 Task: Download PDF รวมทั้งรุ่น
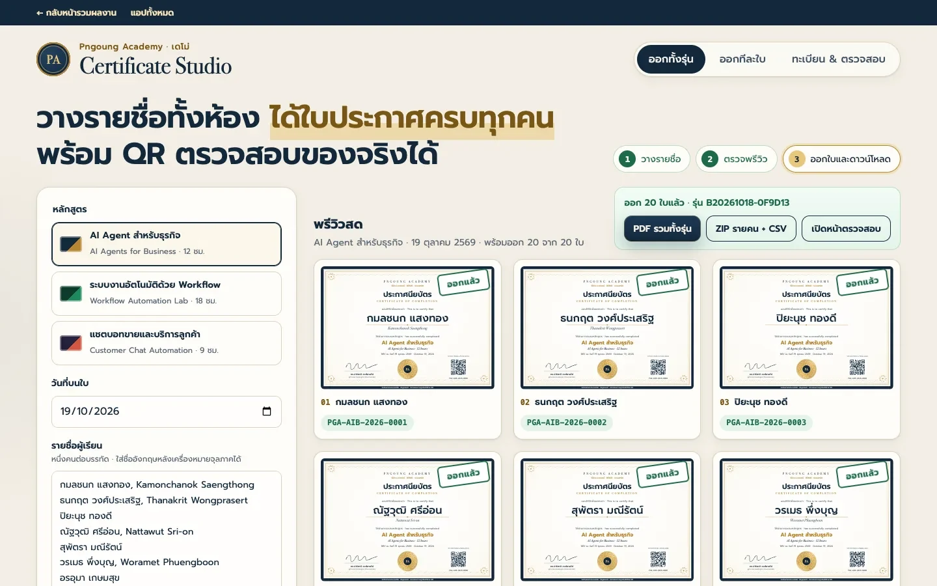click(x=662, y=229)
